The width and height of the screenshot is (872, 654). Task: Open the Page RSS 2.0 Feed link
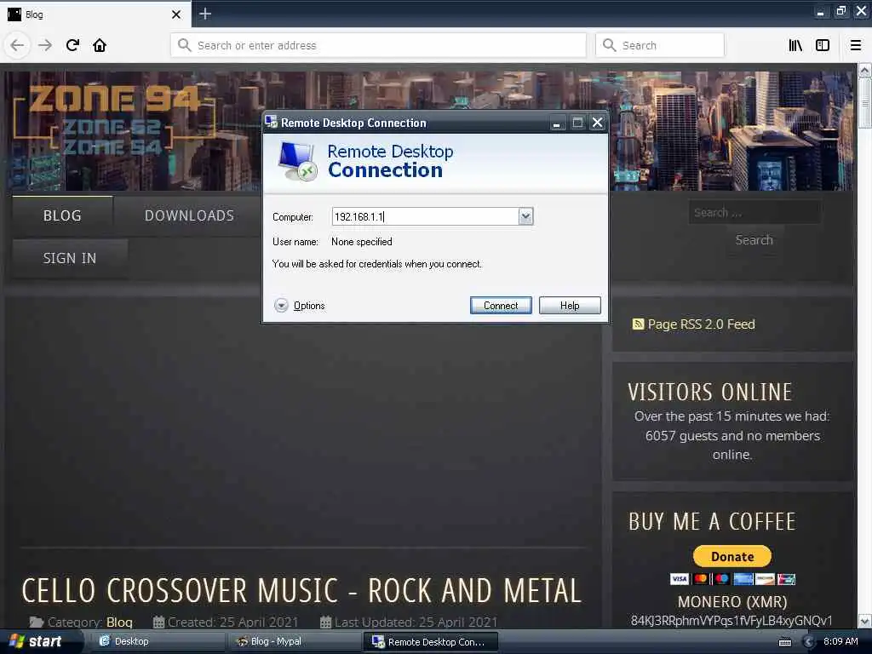pyautogui.click(x=702, y=324)
